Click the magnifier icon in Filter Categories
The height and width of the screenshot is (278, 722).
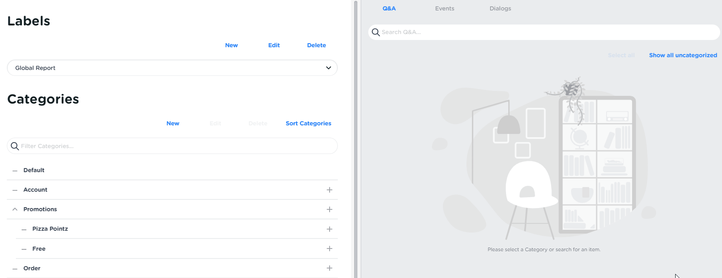[15, 146]
